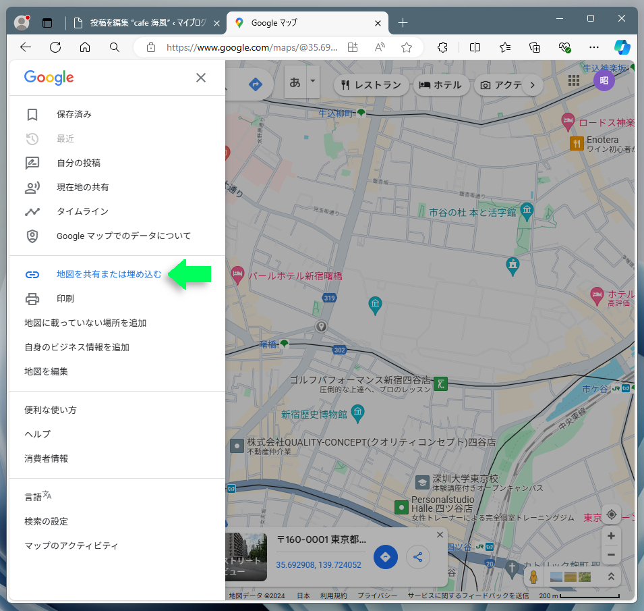Image resolution: width=644 pixels, height=611 pixels.
Task: Close the Google マップ tab
Action: (x=378, y=24)
